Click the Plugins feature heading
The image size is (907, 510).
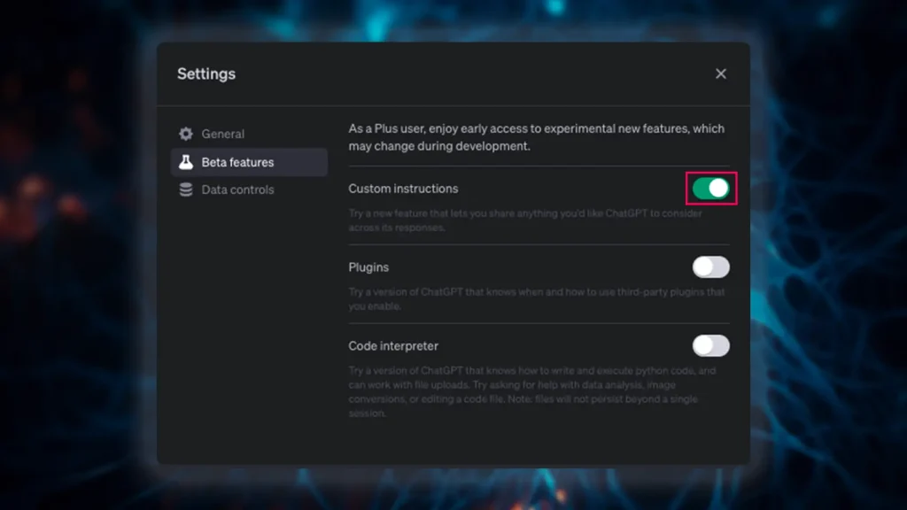(x=368, y=267)
